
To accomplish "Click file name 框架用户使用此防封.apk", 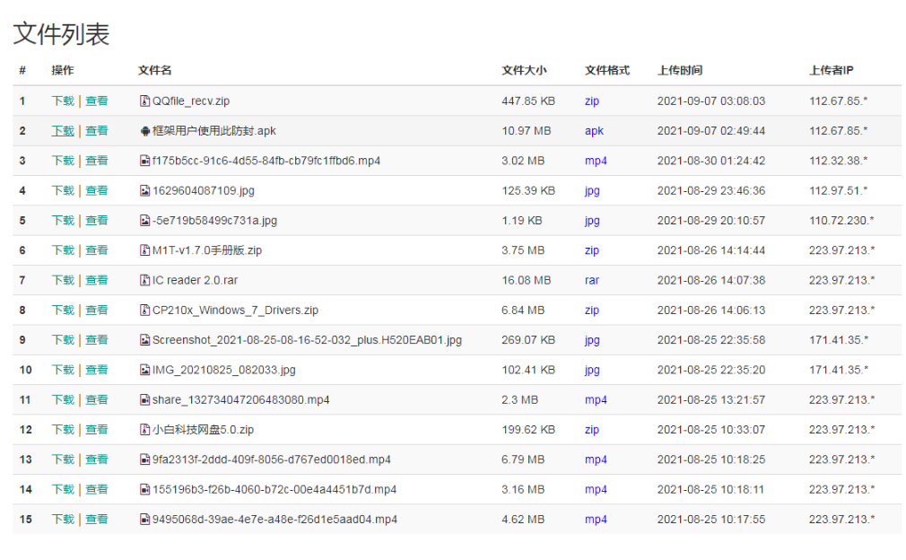I will click(213, 131).
